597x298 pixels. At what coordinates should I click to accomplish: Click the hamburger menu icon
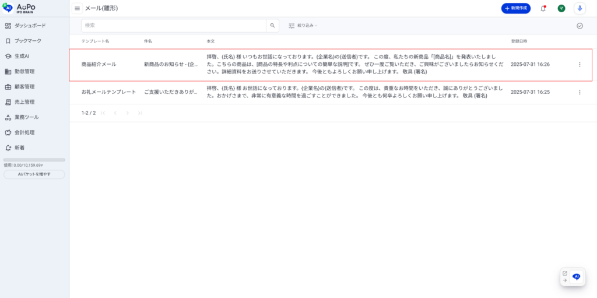pos(77,8)
